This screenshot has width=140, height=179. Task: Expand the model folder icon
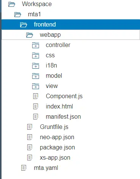pyautogui.click(x=36, y=76)
